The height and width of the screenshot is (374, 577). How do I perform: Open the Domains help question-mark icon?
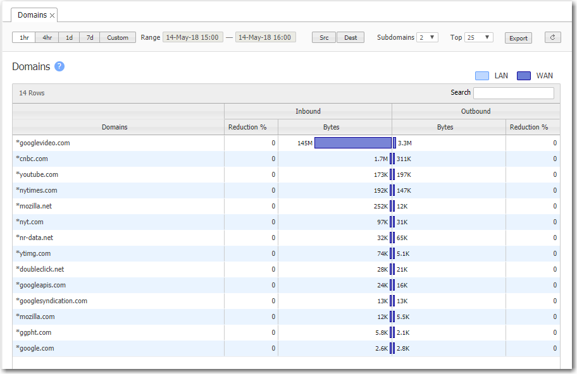point(59,66)
